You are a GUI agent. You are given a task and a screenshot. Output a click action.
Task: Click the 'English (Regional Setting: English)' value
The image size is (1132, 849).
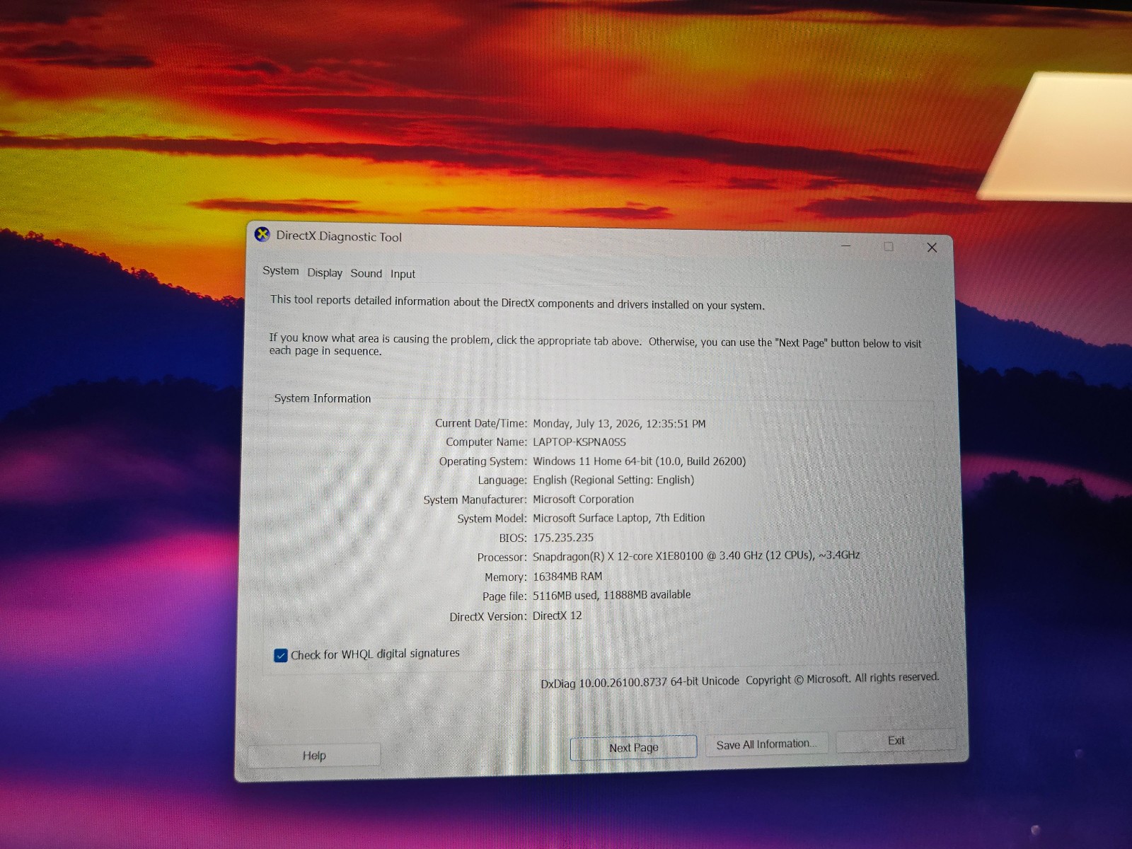coord(613,480)
